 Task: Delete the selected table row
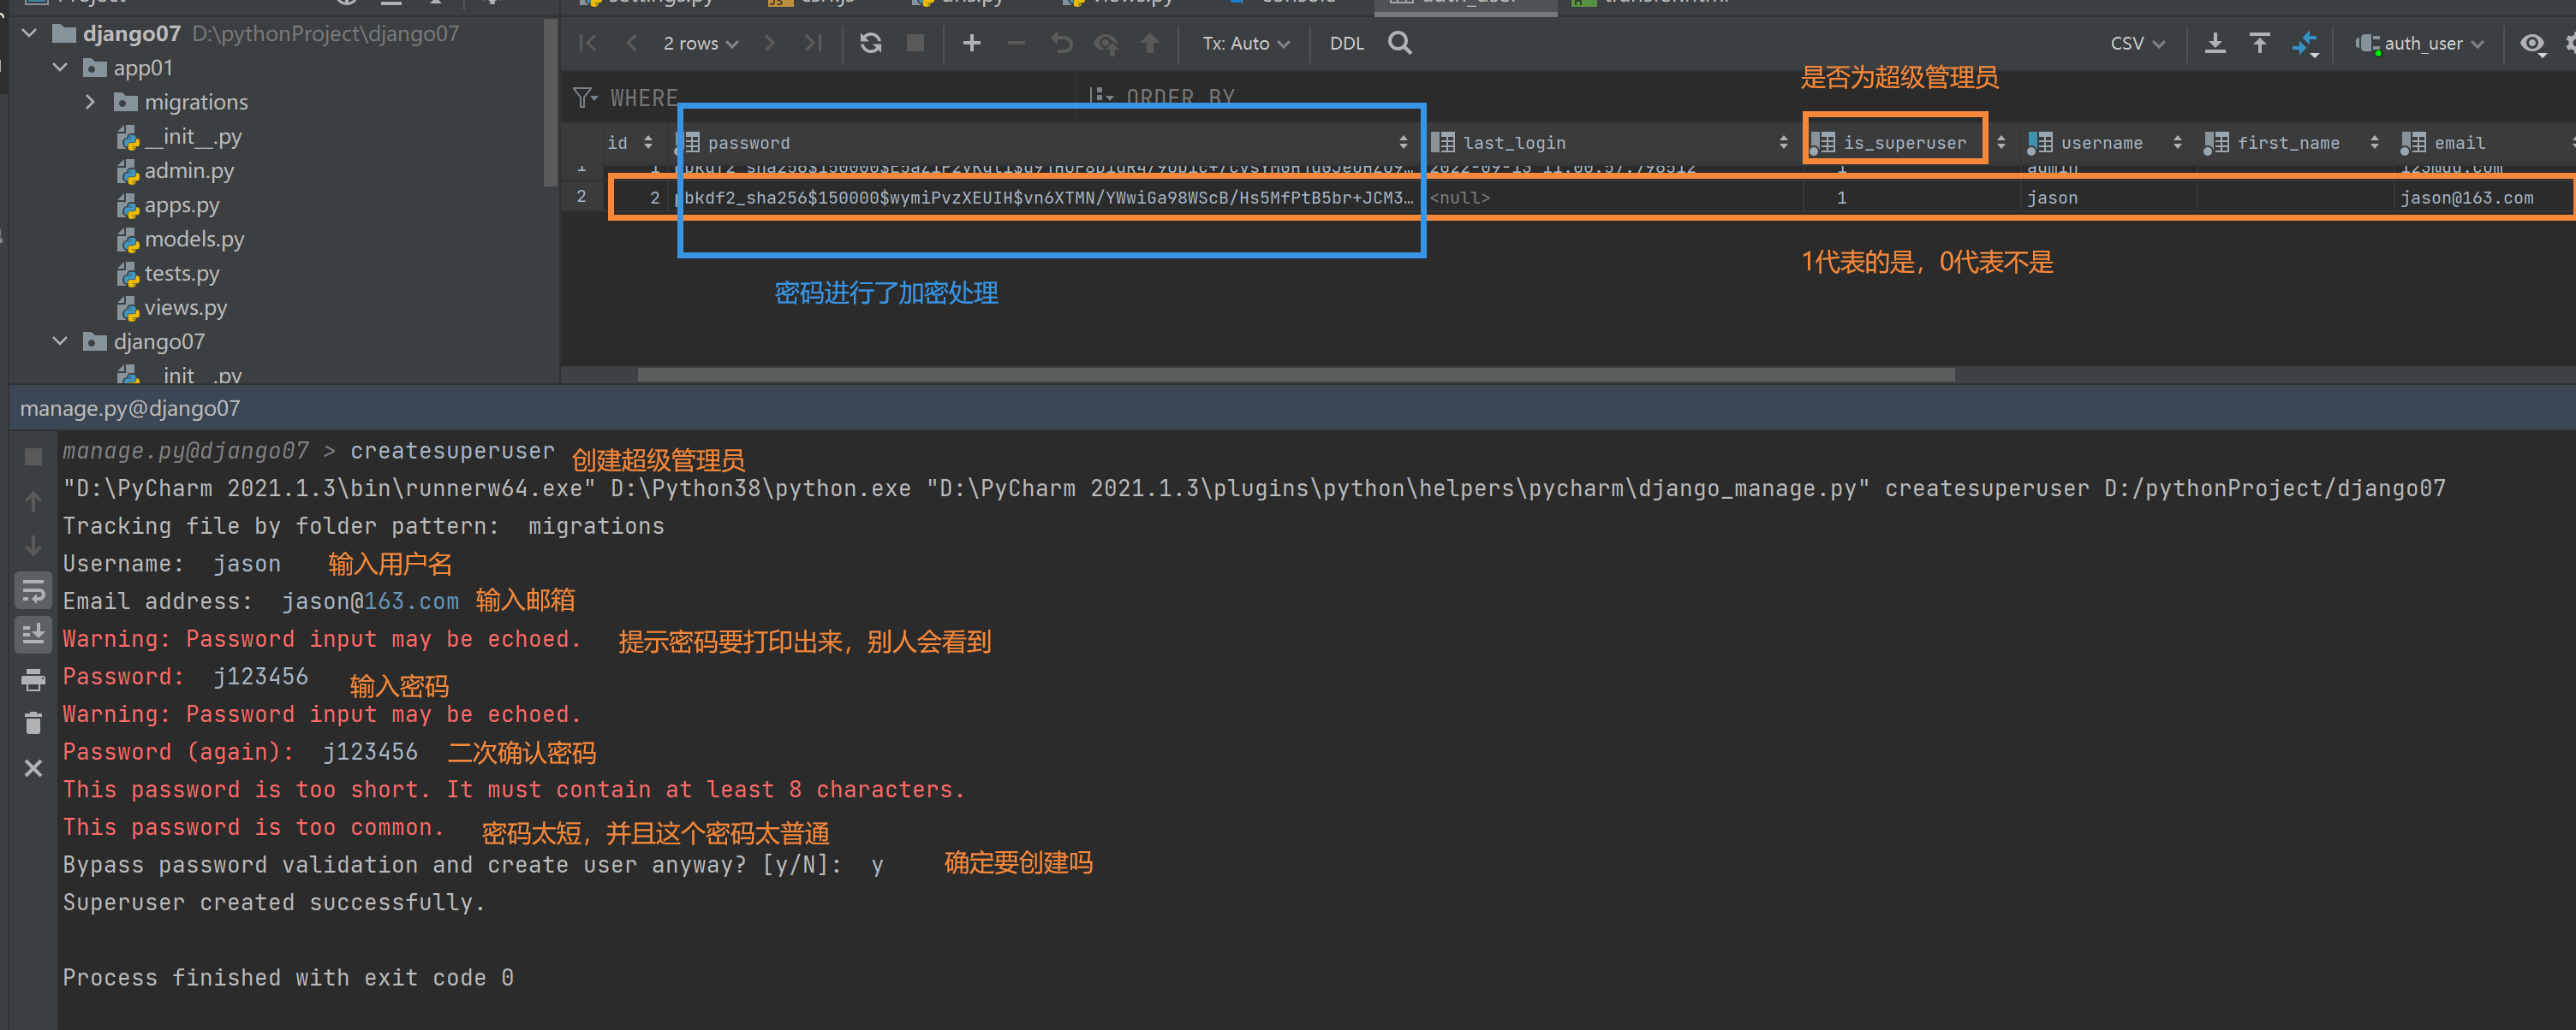(x=1016, y=43)
